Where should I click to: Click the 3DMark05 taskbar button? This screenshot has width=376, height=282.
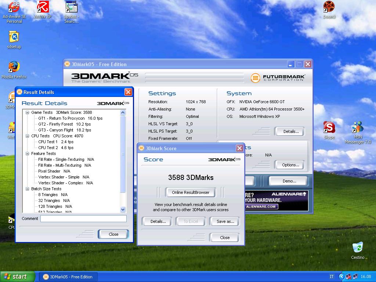tap(68, 277)
